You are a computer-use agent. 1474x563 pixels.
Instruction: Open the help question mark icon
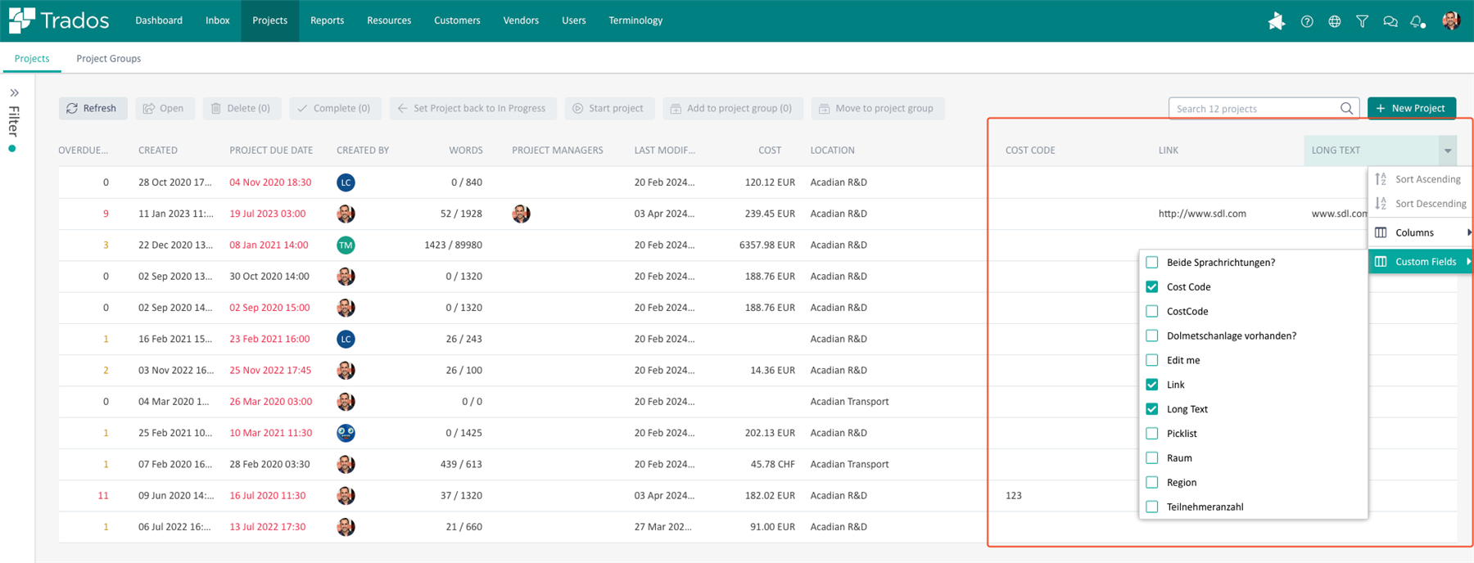tap(1307, 22)
